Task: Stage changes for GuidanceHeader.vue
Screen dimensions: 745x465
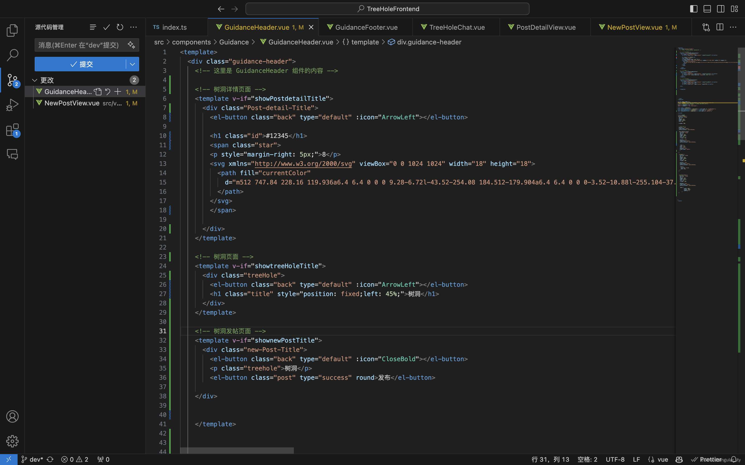Action: coord(118,92)
